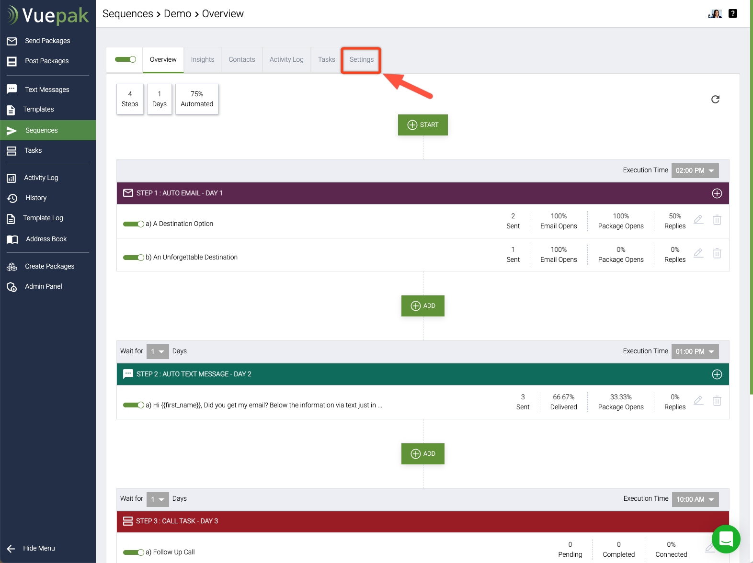Click the refresh icon in the overview panel
Viewport: 753px width, 563px height.
click(x=715, y=100)
